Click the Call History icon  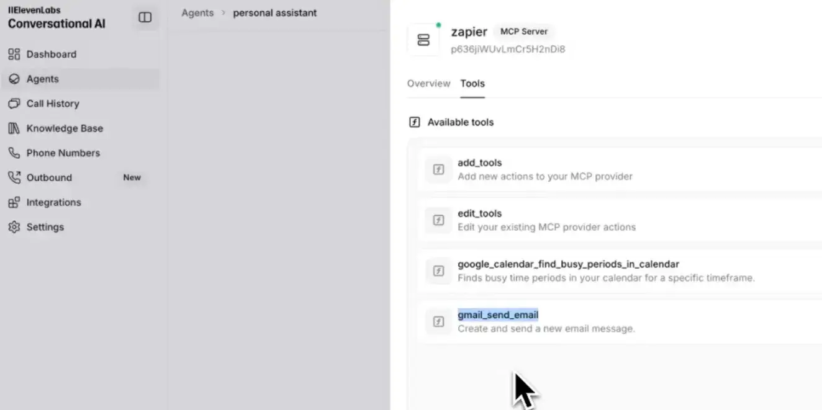pyautogui.click(x=14, y=104)
